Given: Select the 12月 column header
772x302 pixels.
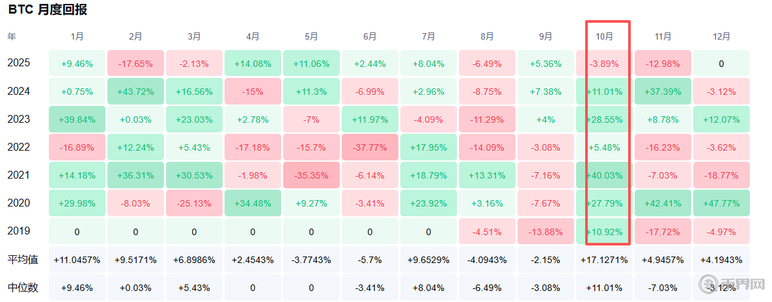Looking at the screenshot, I should (721, 36).
